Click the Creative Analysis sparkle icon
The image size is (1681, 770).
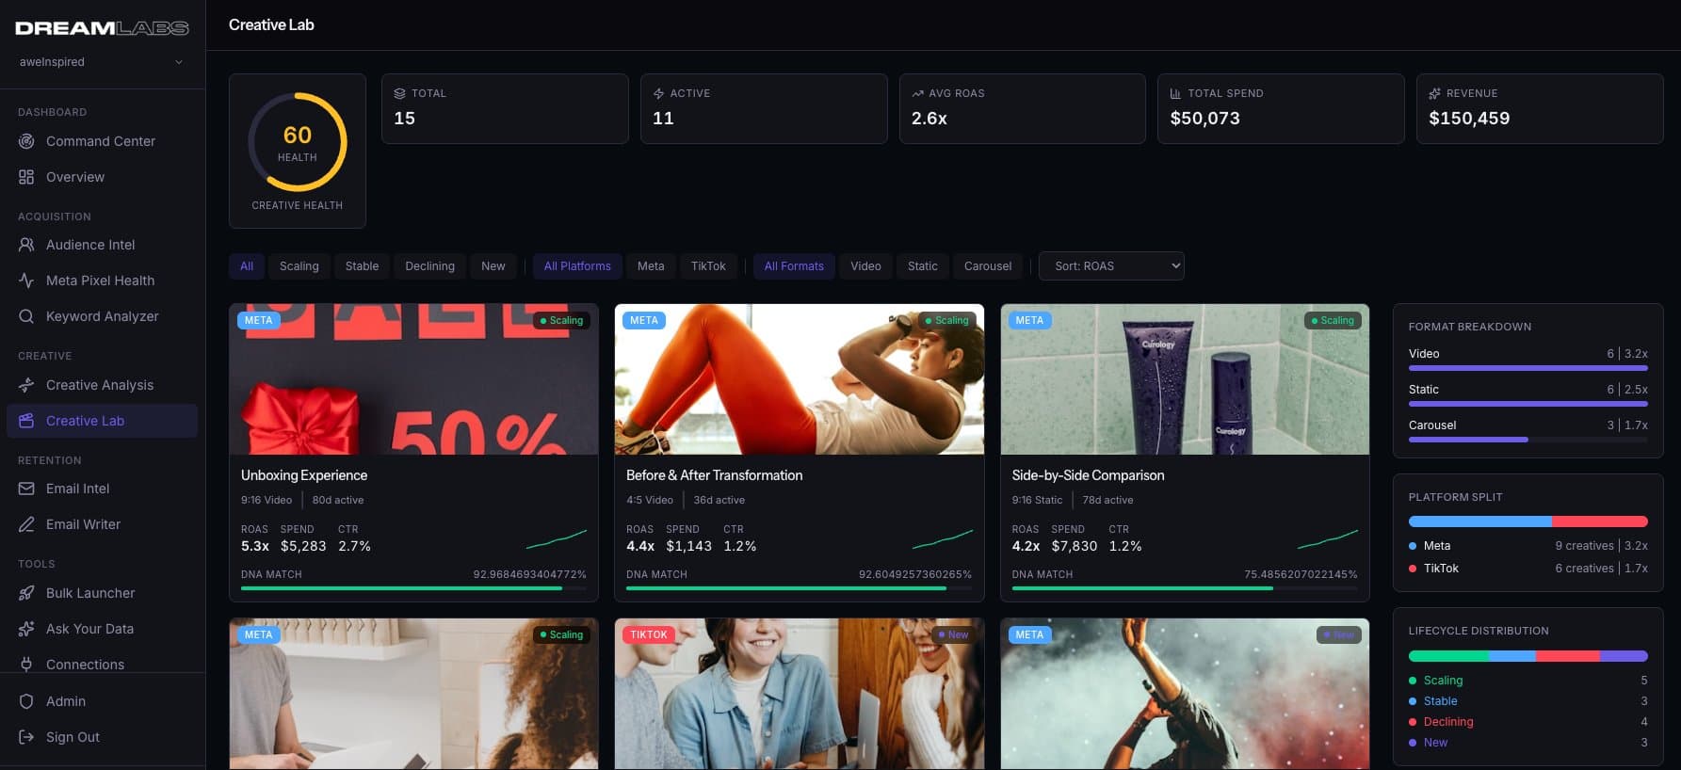point(26,385)
